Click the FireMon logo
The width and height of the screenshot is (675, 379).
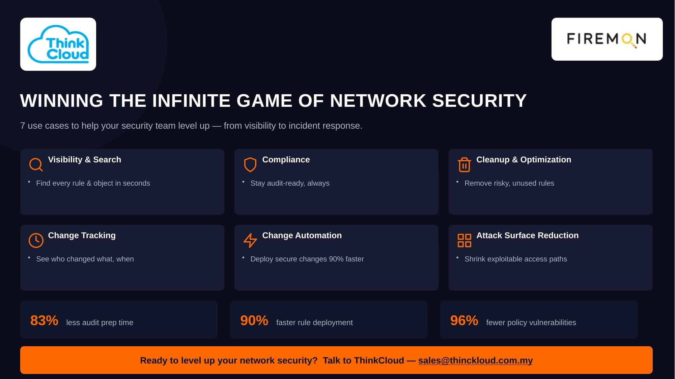point(607,39)
